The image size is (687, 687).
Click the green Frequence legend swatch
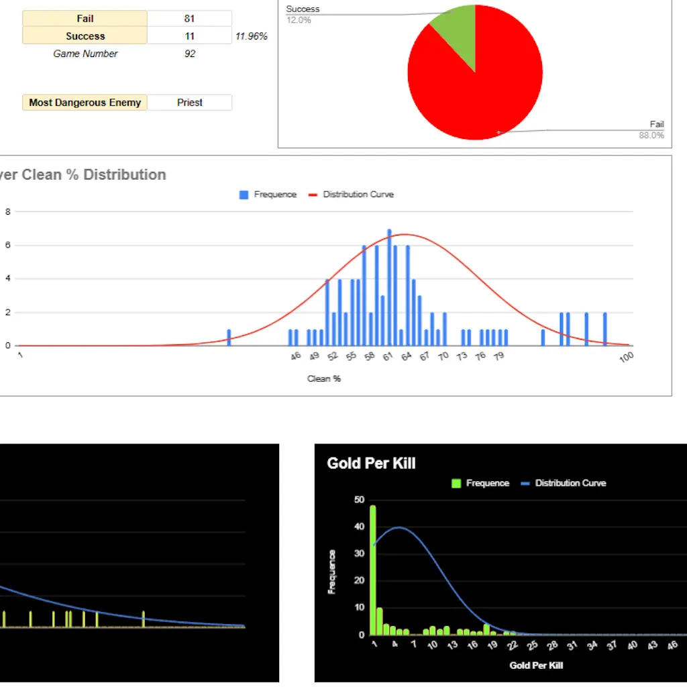pyautogui.click(x=457, y=483)
